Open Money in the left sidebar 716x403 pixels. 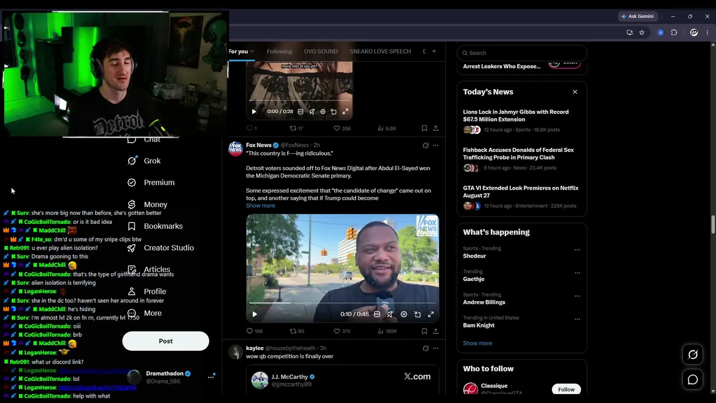click(x=148, y=204)
